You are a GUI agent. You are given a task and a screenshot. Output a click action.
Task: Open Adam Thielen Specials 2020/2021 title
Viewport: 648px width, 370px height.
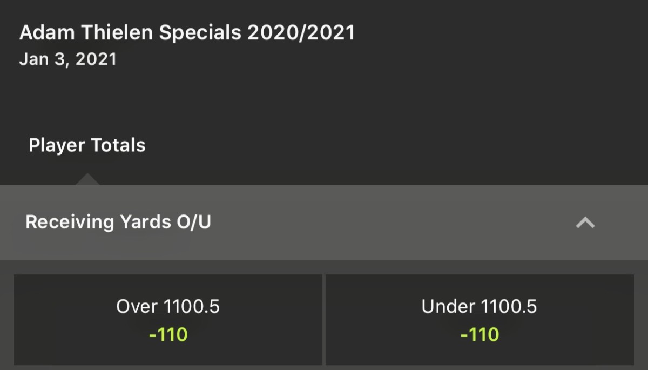[187, 32]
